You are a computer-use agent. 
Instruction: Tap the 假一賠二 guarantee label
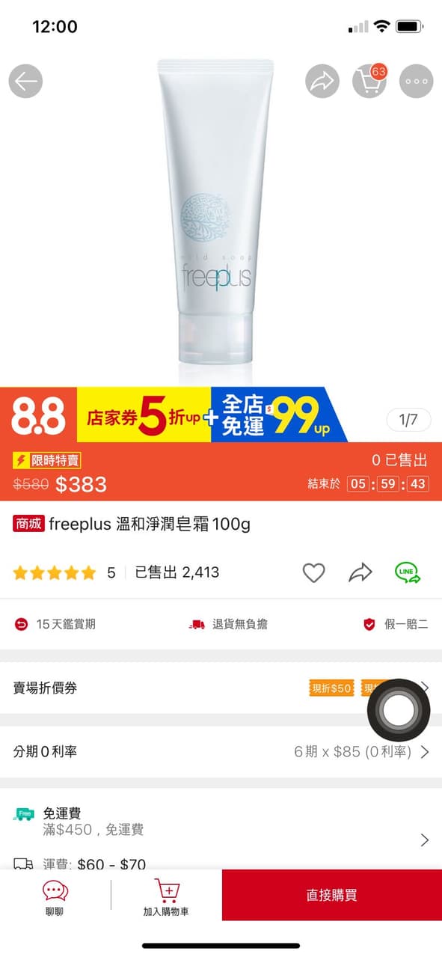[x=395, y=624]
